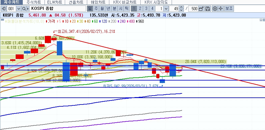Toggle the 분 (minute) period button
Viewport: 265px width, 130px height.
(114, 9)
